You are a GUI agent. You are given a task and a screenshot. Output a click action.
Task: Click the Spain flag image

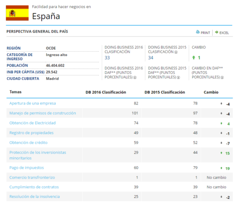point(17,13)
